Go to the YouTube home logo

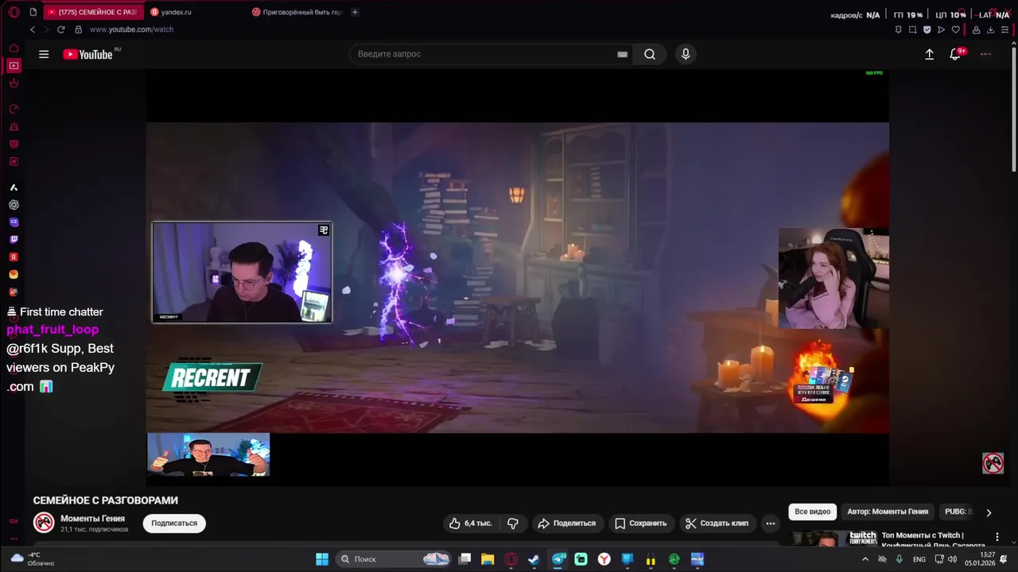click(x=88, y=54)
